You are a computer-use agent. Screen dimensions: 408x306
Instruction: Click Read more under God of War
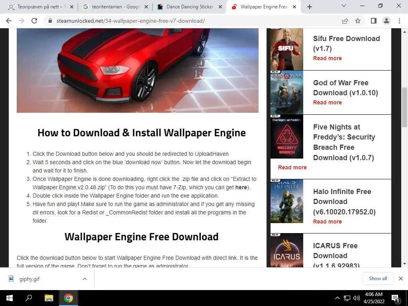tap(328, 102)
